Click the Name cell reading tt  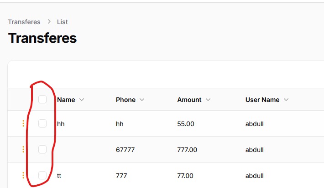point(59,175)
